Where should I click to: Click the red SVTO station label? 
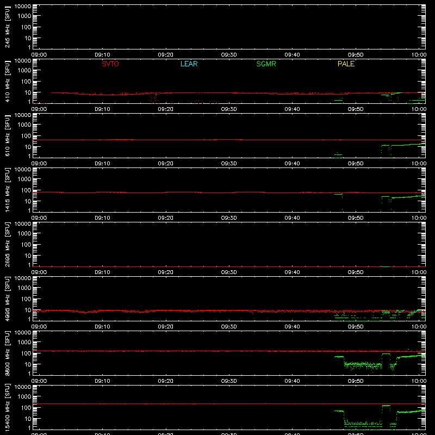coord(110,64)
